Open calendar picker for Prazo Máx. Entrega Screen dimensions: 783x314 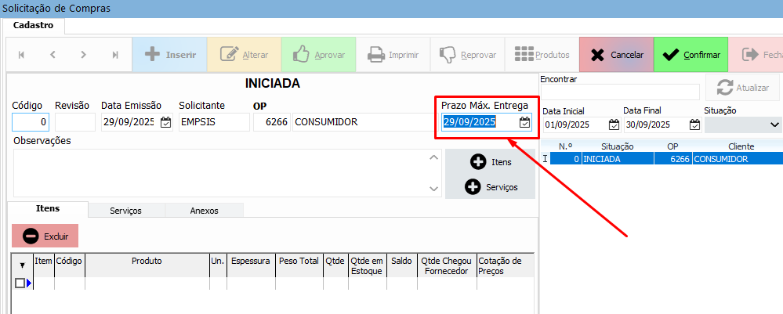(524, 122)
